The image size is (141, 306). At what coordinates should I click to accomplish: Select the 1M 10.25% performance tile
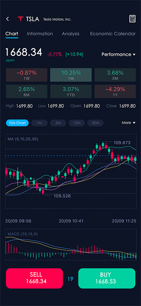tap(71, 75)
